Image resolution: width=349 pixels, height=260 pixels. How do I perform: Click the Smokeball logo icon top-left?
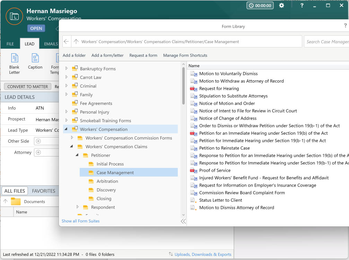(14, 16)
